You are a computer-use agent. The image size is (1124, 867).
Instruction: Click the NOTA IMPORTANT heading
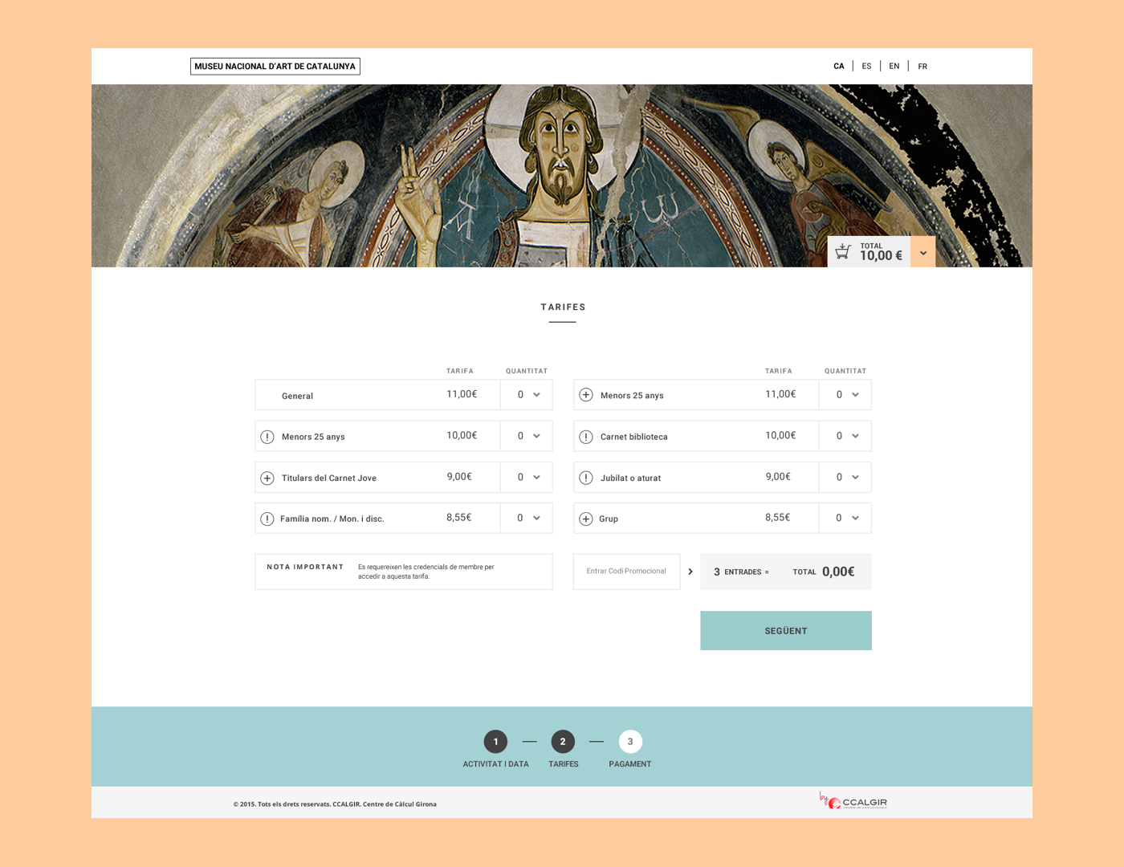(x=305, y=567)
